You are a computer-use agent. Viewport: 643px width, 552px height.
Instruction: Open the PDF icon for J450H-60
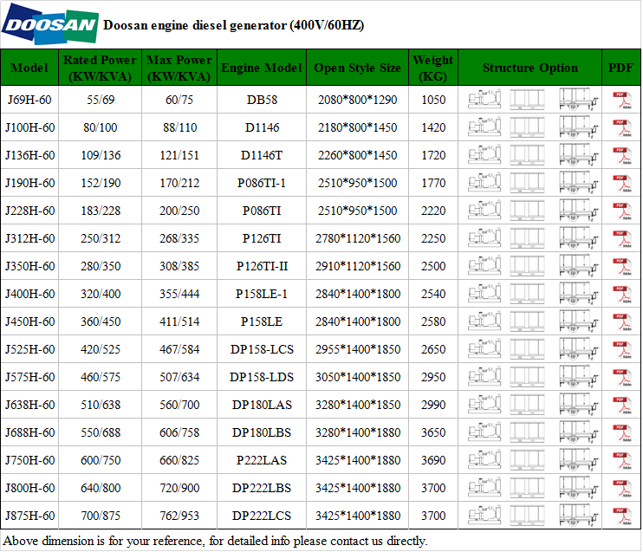coord(622,322)
